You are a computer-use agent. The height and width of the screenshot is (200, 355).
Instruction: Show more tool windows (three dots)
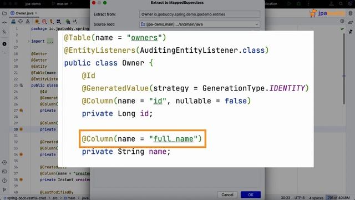[4, 53]
